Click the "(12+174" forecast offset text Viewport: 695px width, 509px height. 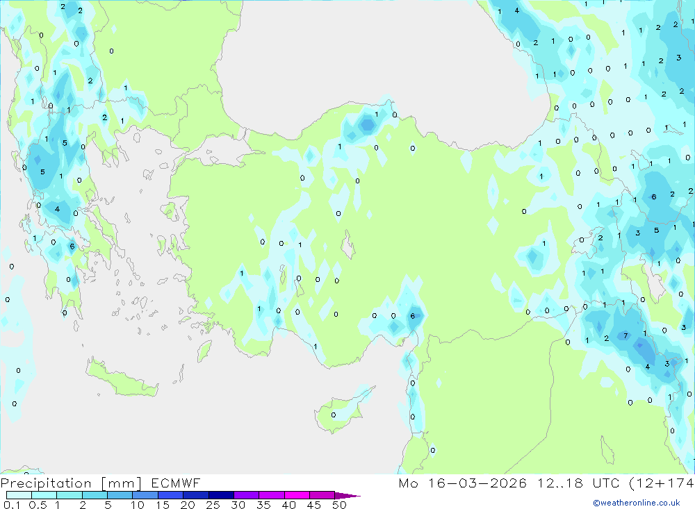click(662, 483)
